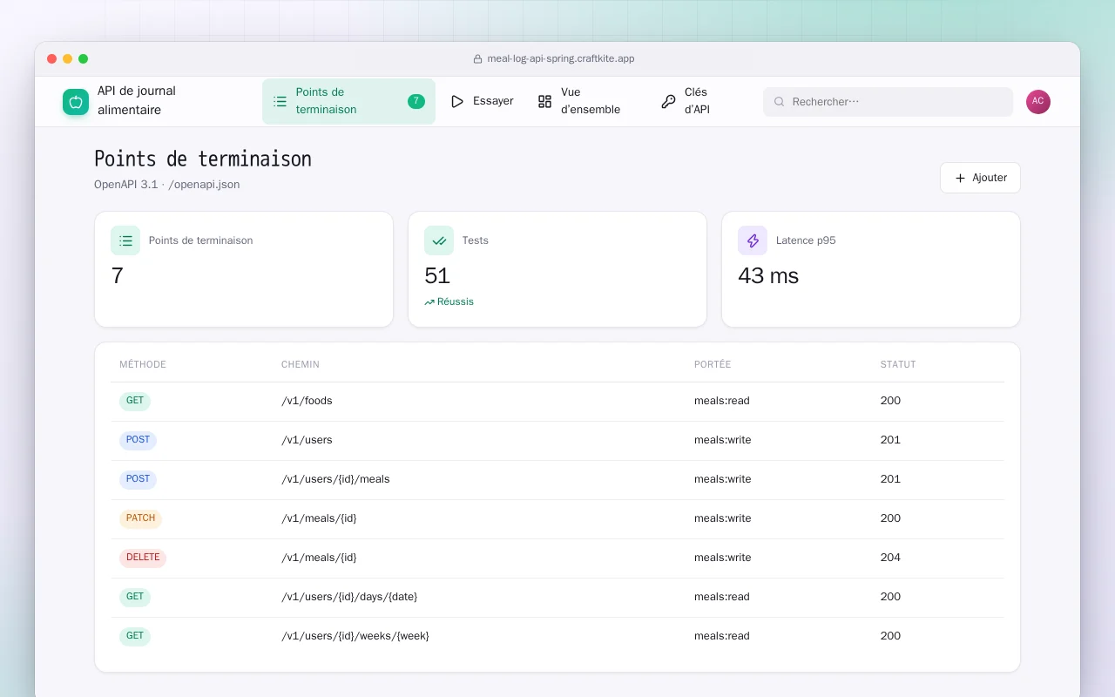Click the CHEMIN column header
The image size is (1115, 697).
click(301, 365)
